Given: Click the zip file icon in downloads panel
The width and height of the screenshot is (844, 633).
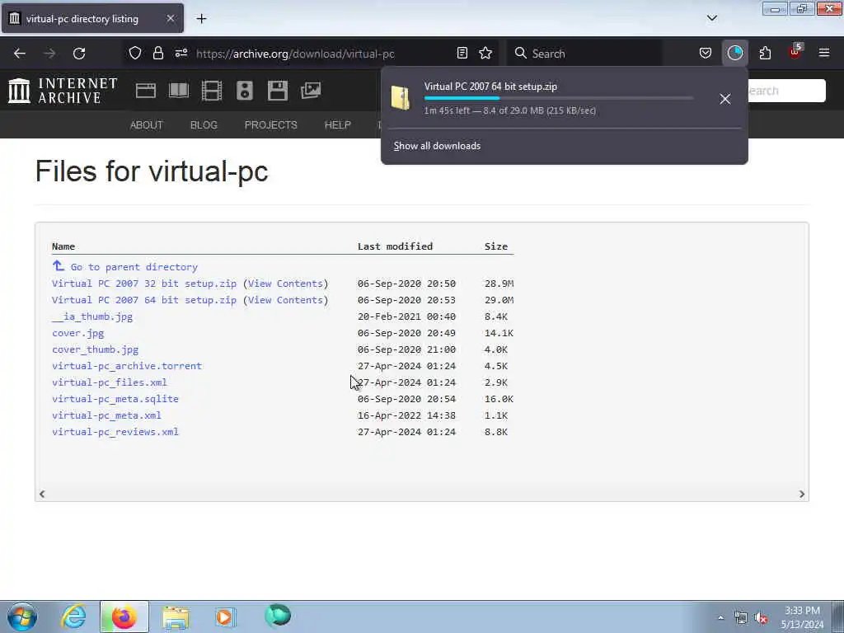Looking at the screenshot, I should tap(401, 98).
